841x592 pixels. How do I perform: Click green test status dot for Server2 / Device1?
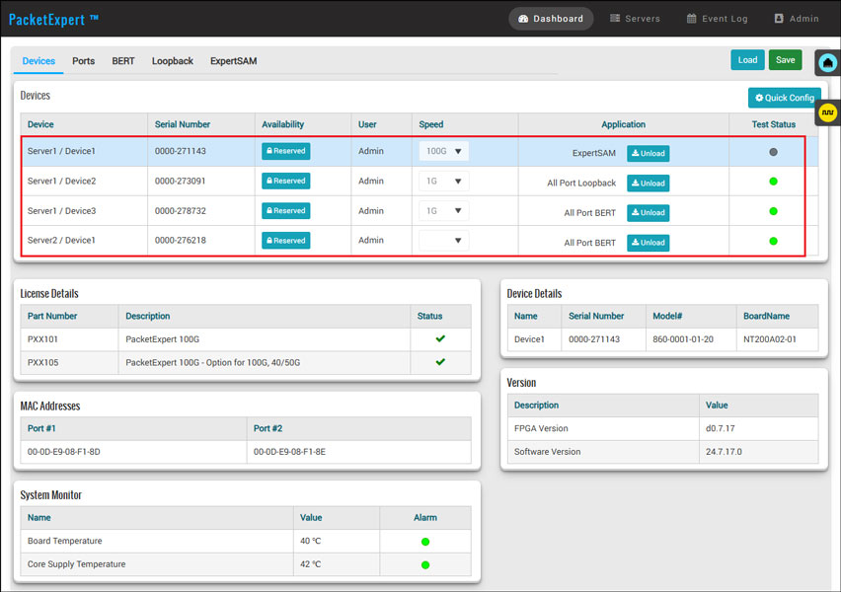pyautogui.click(x=773, y=241)
